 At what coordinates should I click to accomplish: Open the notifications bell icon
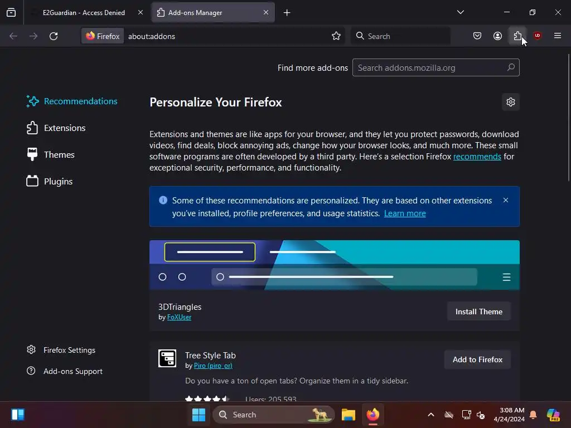(x=533, y=415)
